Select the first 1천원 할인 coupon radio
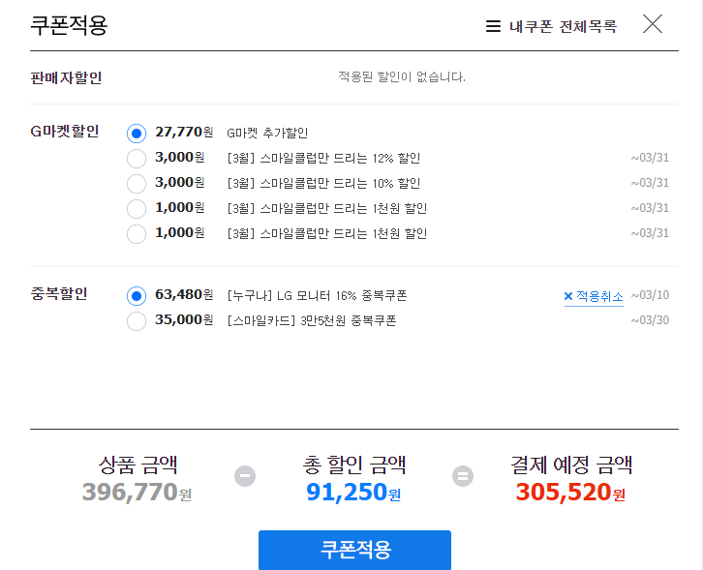The image size is (703, 570). [137, 208]
